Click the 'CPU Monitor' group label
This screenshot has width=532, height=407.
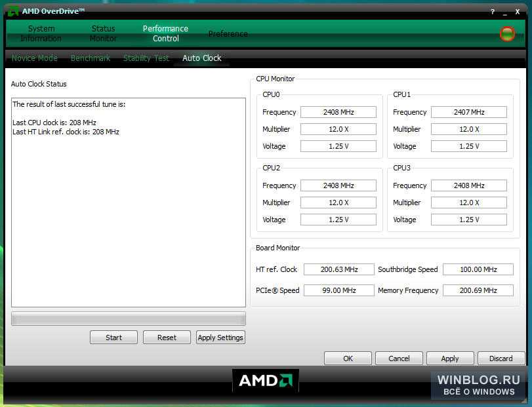(x=275, y=79)
